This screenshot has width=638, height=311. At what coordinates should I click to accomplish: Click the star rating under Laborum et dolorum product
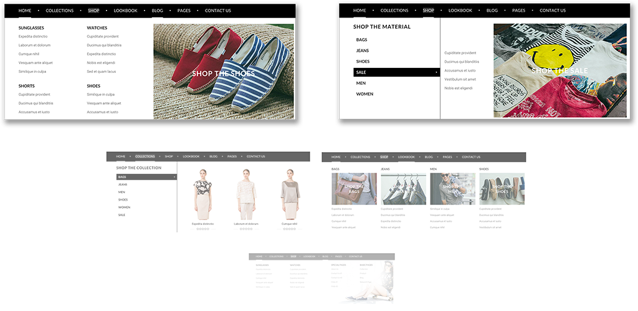(x=246, y=229)
